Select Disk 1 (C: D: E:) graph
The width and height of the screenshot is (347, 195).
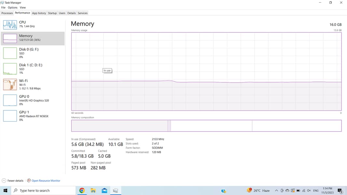click(x=10, y=69)
